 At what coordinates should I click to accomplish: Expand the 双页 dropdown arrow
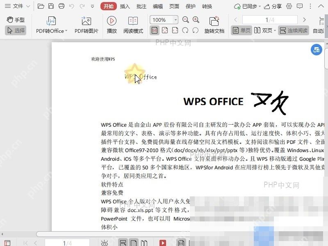(275, 30)
